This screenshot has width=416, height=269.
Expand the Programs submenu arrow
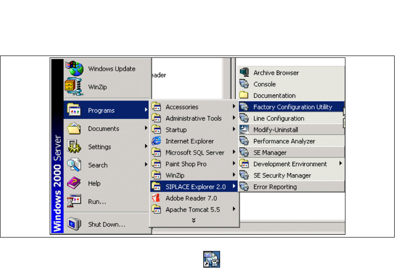point(146,110)
